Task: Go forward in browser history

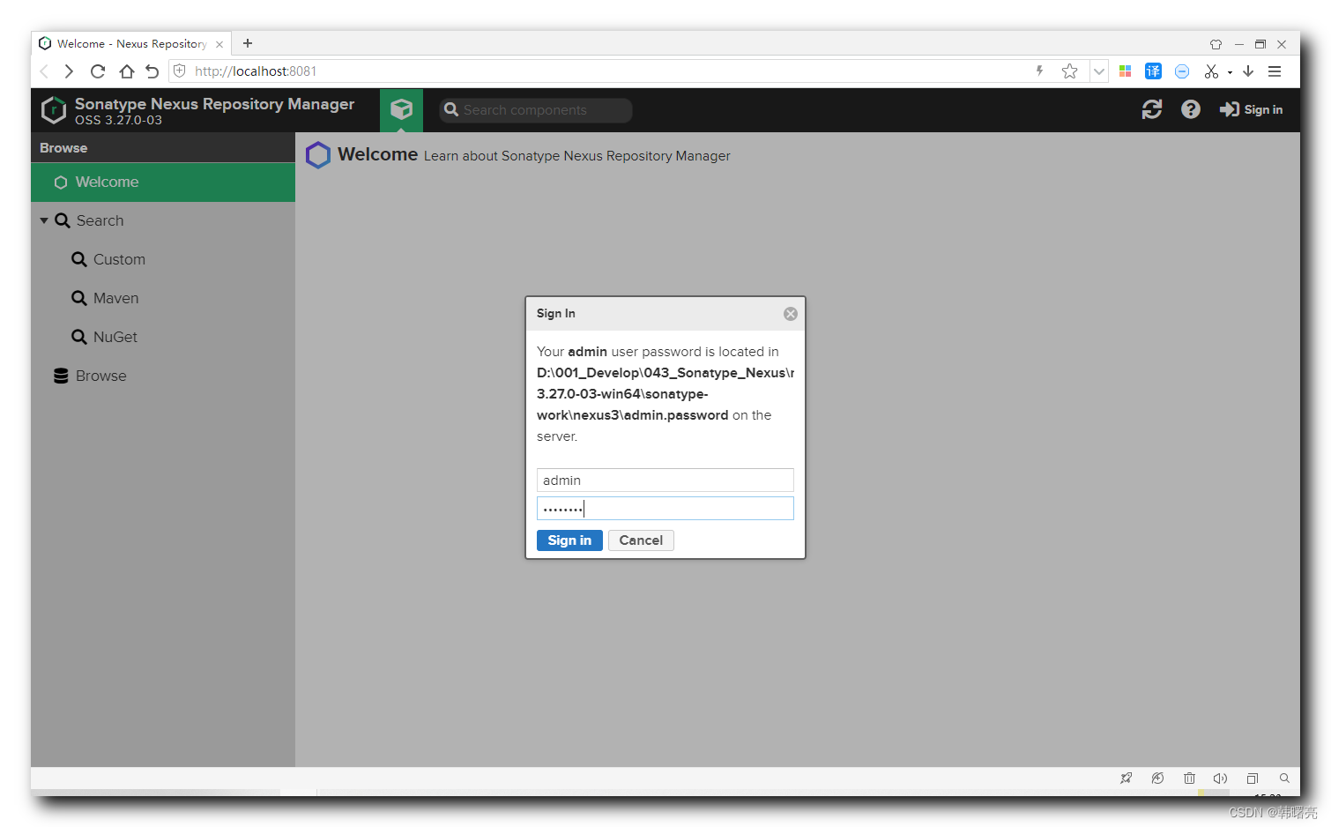Action: click(x=69, y=71)
